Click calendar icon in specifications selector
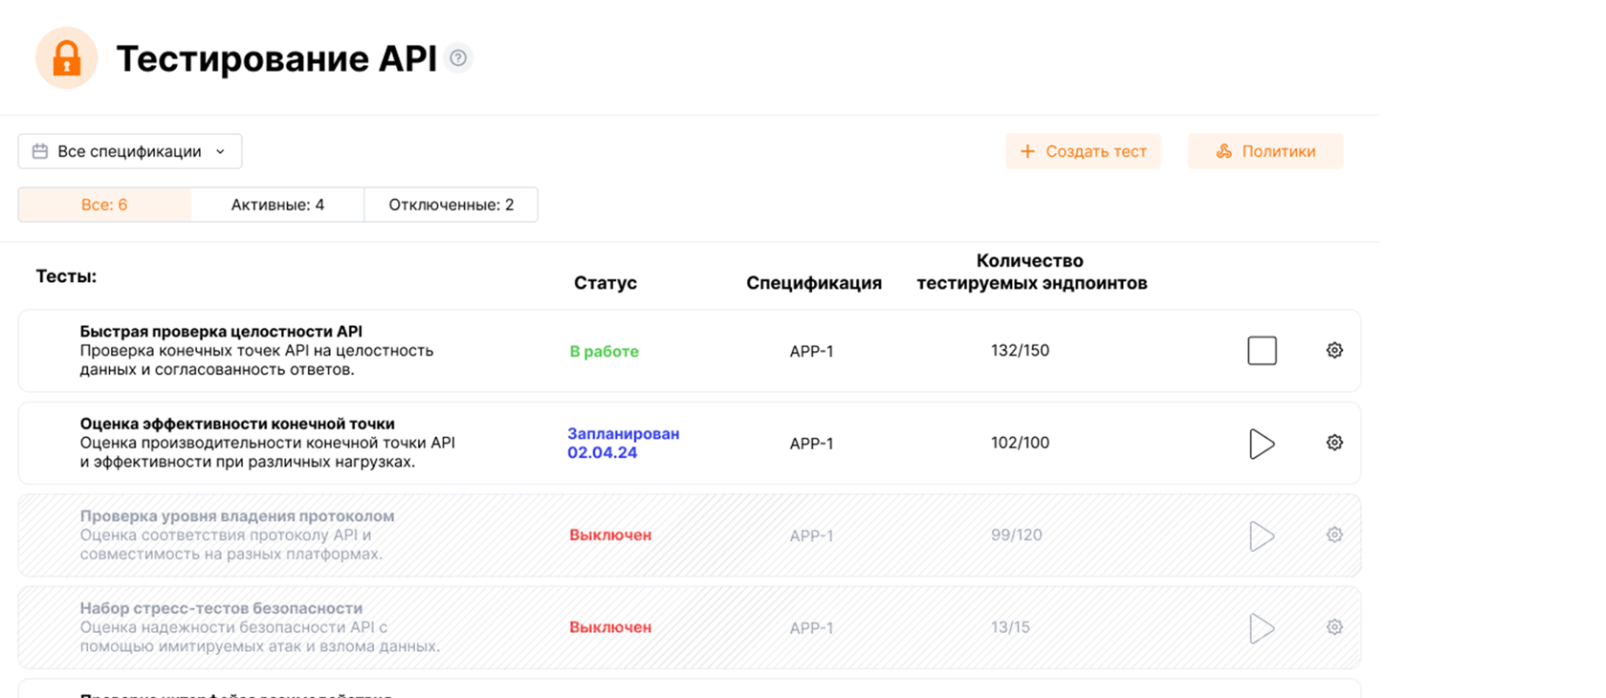 [40, 151]
